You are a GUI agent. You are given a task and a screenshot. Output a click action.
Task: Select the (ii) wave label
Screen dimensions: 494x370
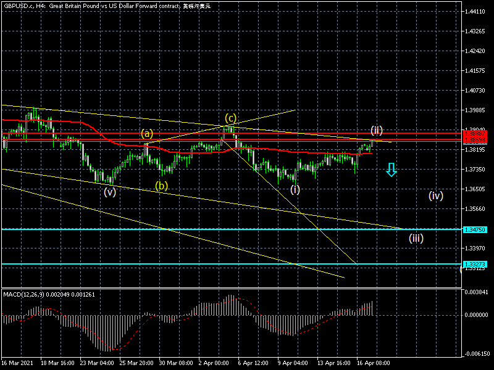click(377, 130)
